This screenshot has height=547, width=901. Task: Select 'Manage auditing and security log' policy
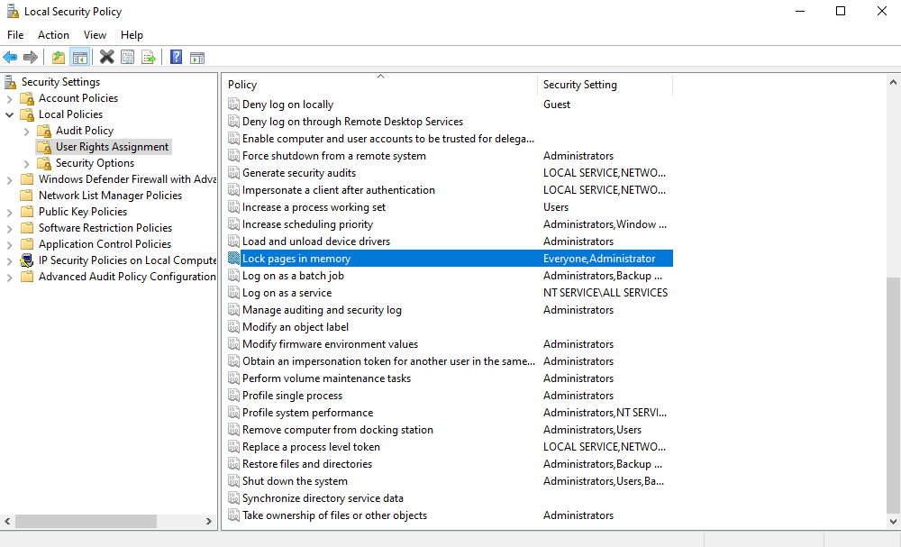322,310
